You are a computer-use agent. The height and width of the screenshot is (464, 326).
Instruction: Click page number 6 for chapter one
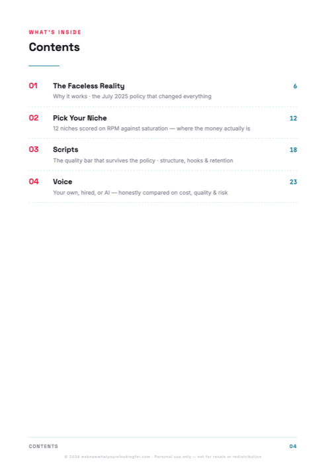point(295,86)
